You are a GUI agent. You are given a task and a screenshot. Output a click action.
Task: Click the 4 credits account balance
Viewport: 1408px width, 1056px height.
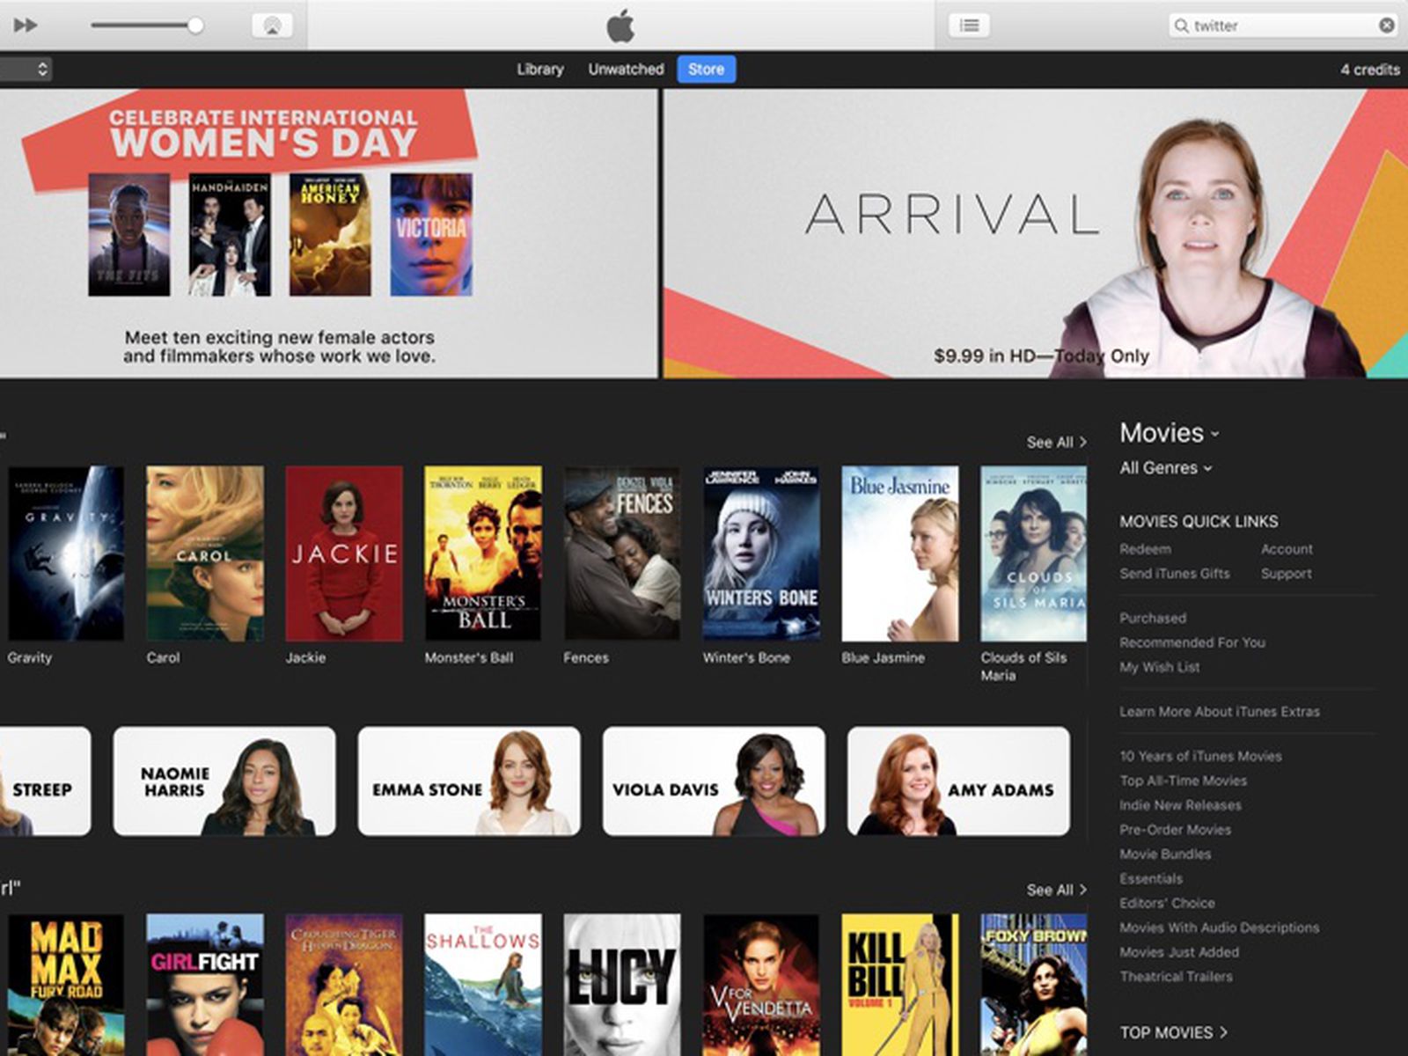[x=1369, y=70]
